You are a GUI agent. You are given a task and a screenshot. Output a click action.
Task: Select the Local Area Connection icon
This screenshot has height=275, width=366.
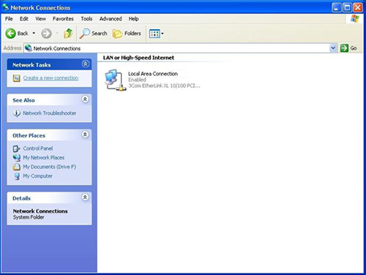tap(115, 80)
